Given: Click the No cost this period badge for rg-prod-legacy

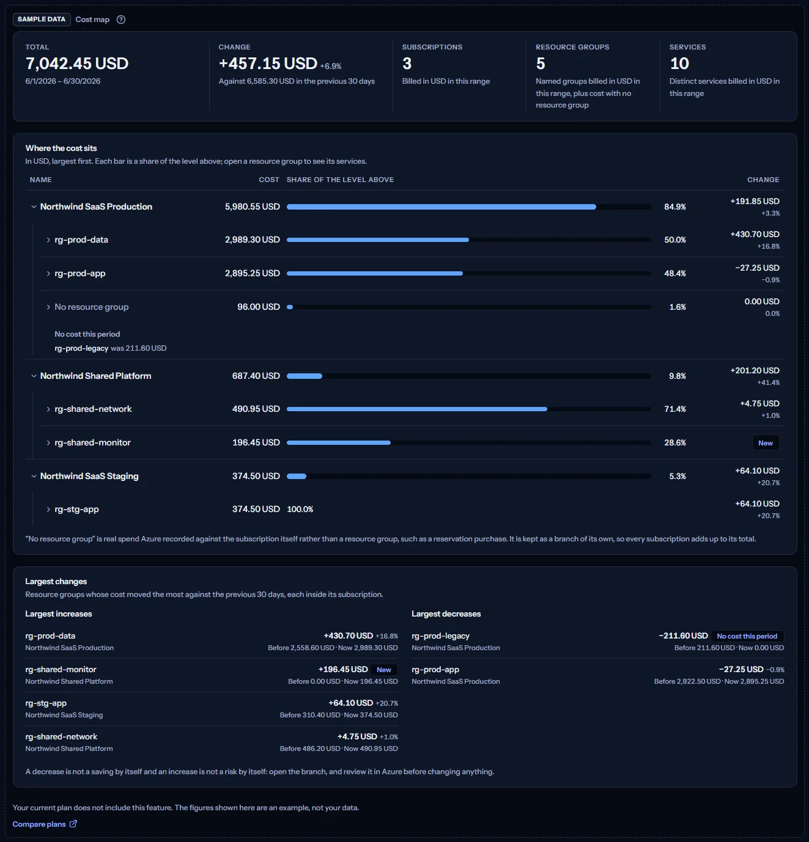Looking at the screenshot, I should click(x=747, y=636).
